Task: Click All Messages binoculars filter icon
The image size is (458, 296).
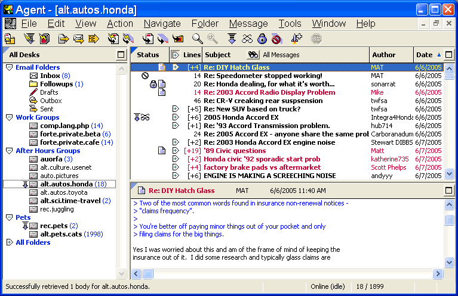Action: point(253,55)
